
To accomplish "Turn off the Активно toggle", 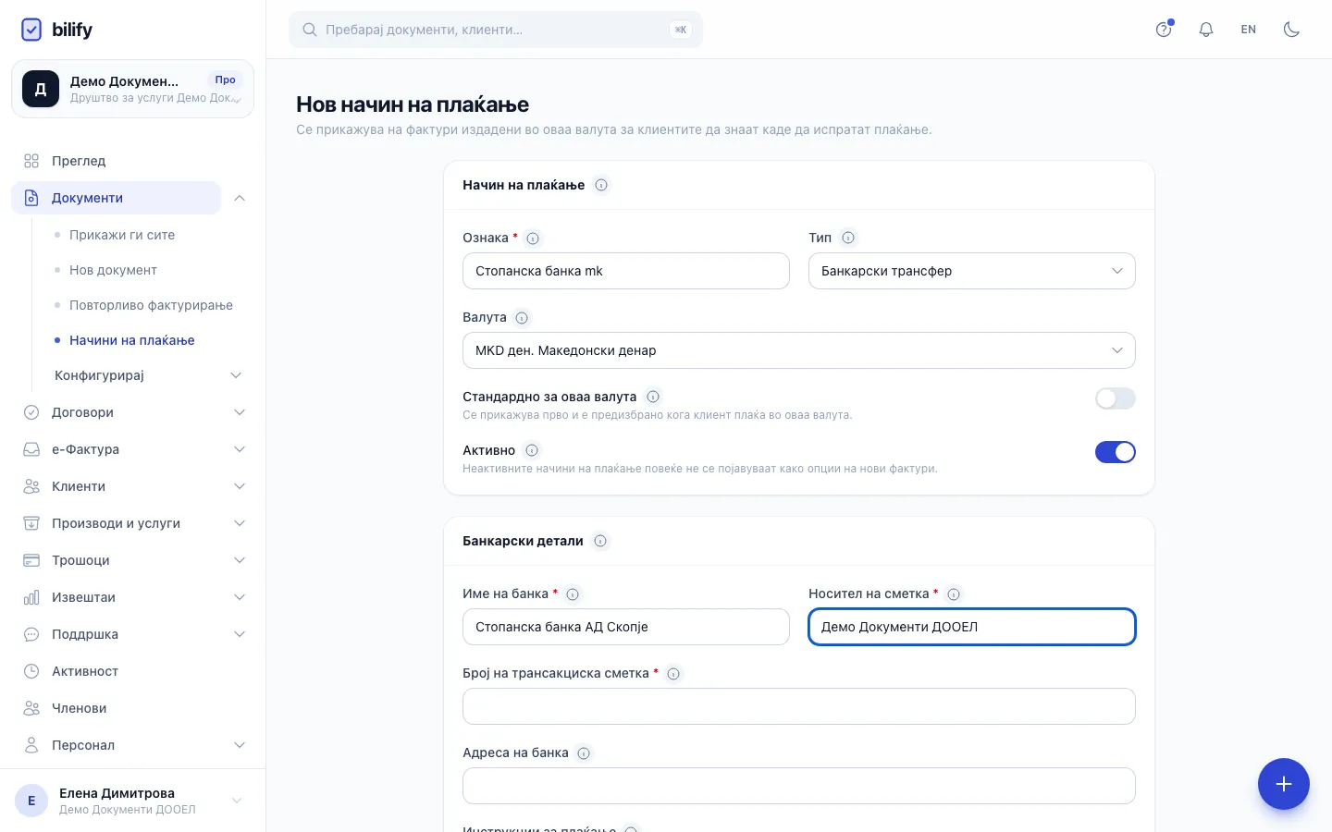I will point(1116,452).
